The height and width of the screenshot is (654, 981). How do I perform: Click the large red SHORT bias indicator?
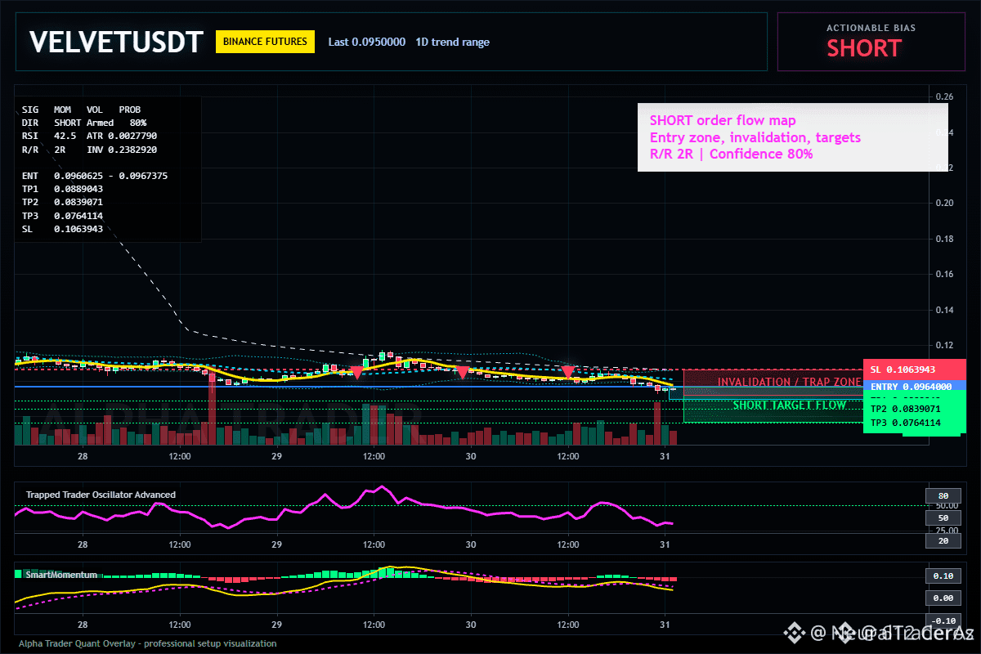tap(863, 48)
